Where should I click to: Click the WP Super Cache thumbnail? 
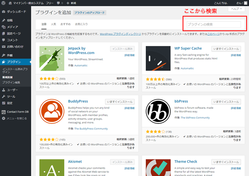(x=158, y=58)
